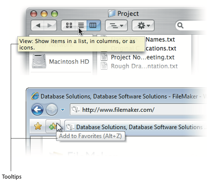Switch Finder to list view
This screenshot has width=214, height=188.
pos(81,25)
